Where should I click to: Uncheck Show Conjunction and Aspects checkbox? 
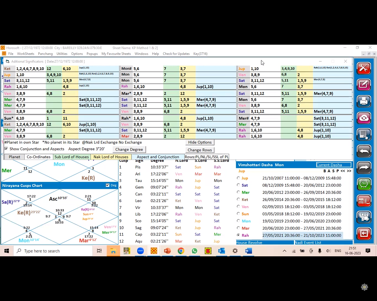pyautogui.click(x=6, y=149)
